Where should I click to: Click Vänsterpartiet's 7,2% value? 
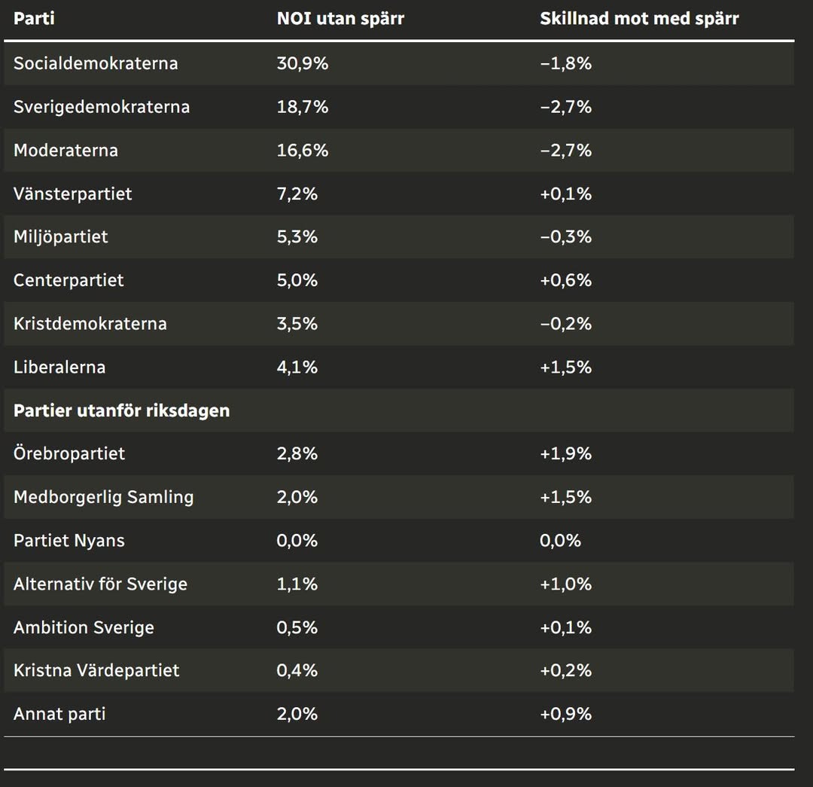coord(297,194)
